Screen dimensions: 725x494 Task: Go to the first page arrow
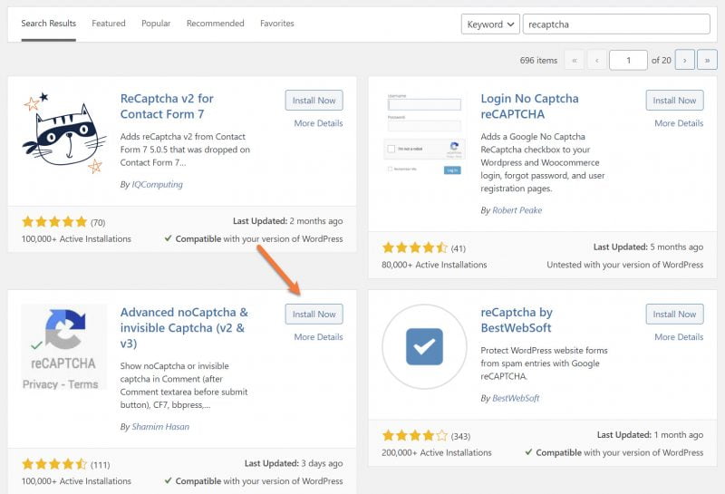(x=574, y=60)
